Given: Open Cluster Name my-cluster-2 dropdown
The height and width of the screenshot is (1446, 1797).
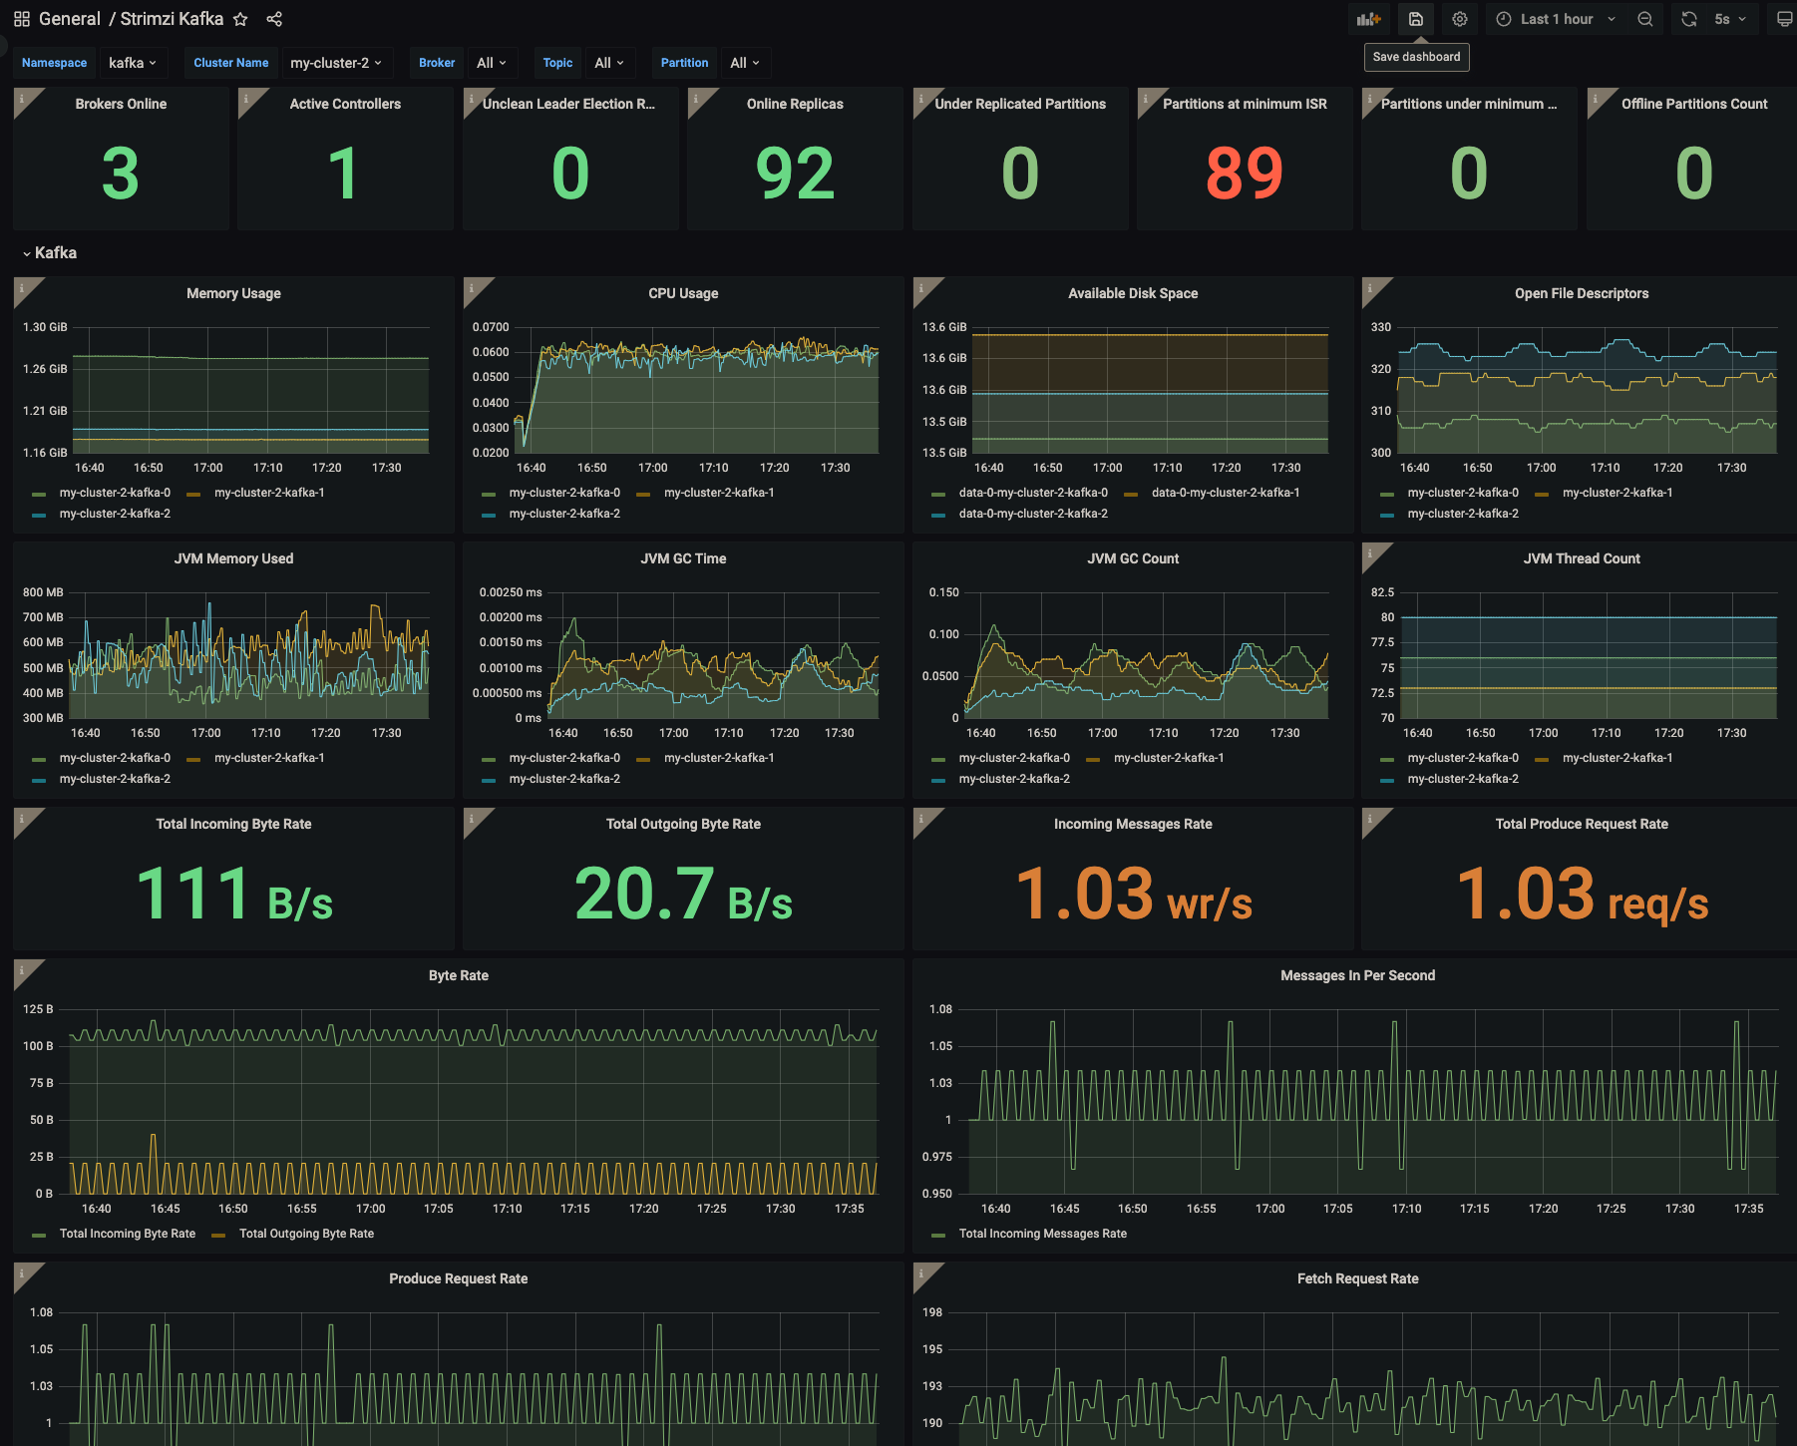Looking at the screenshot, I should [336, 63].
